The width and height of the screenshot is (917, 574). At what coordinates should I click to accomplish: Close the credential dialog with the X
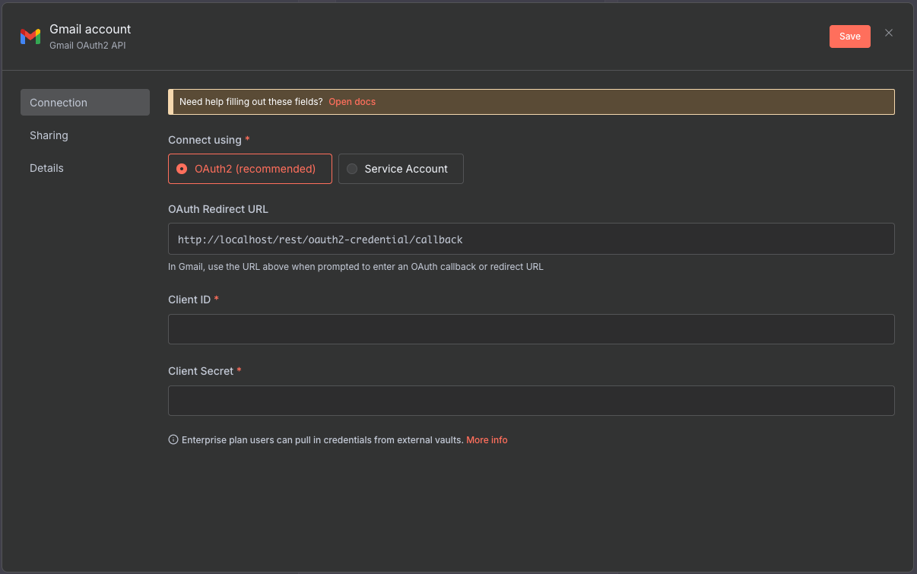(x=889, y=33)
